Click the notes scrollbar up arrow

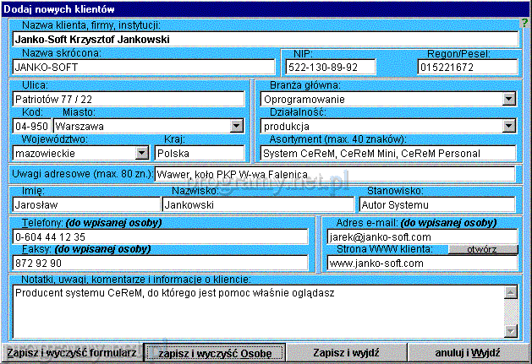(x=510, y=292)
